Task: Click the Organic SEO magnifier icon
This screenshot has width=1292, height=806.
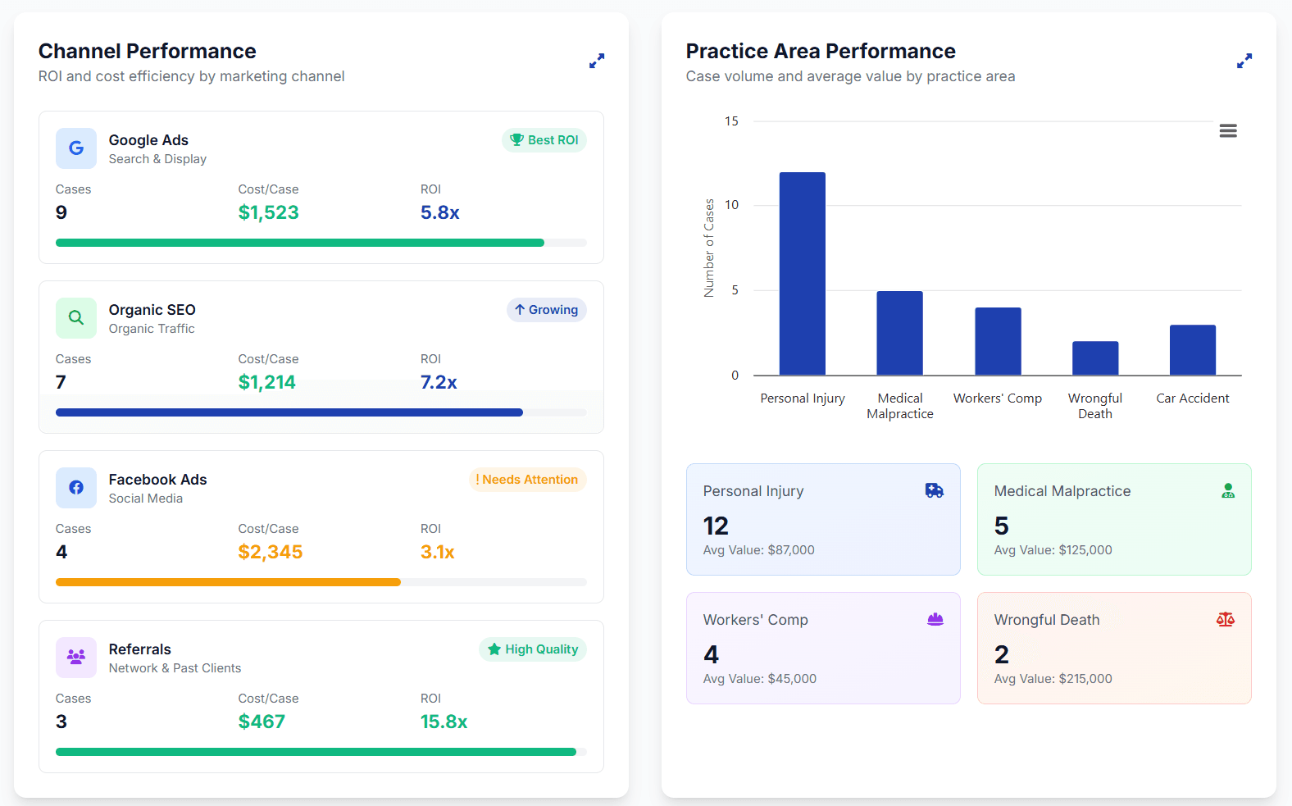Action: 76,318
